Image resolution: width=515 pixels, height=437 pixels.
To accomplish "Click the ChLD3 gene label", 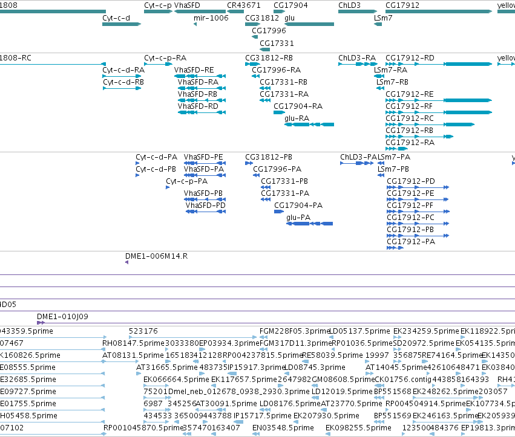I will tap(349, 5).
